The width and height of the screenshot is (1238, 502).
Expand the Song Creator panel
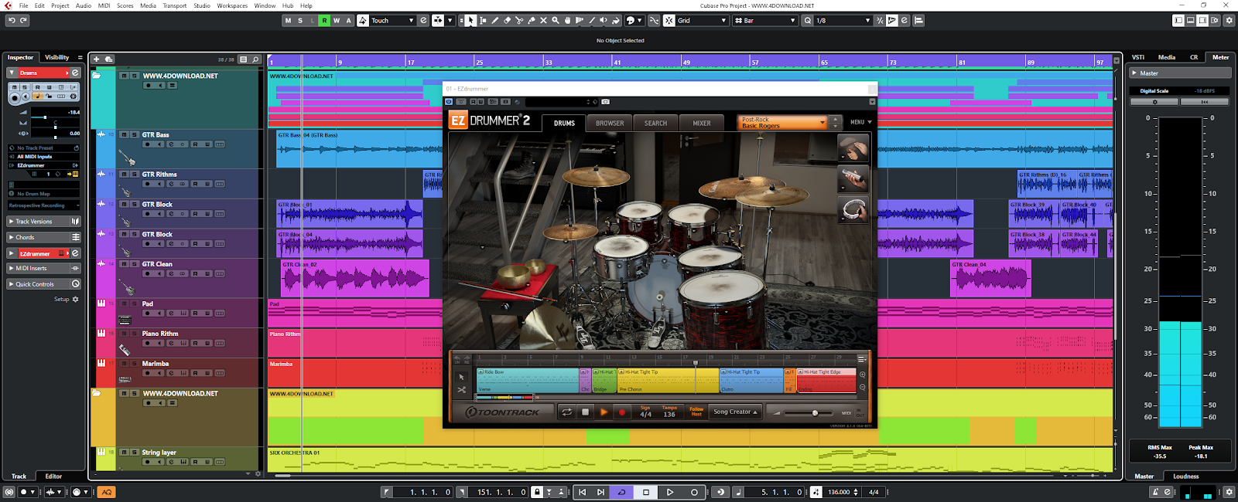pos(735,412)
